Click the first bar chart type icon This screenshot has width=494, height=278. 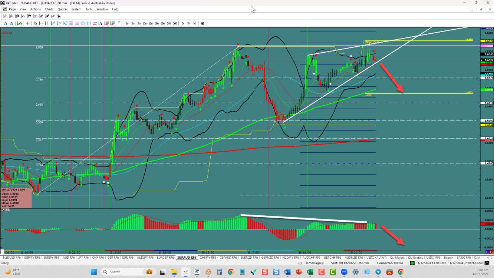coord(6,16)
